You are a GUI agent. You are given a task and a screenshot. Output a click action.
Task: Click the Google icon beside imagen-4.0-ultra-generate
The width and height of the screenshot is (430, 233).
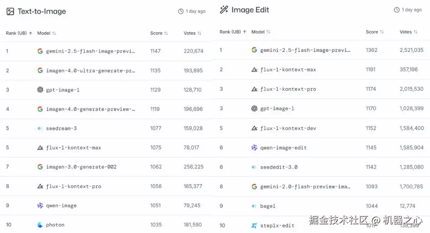tap(40, 71)
